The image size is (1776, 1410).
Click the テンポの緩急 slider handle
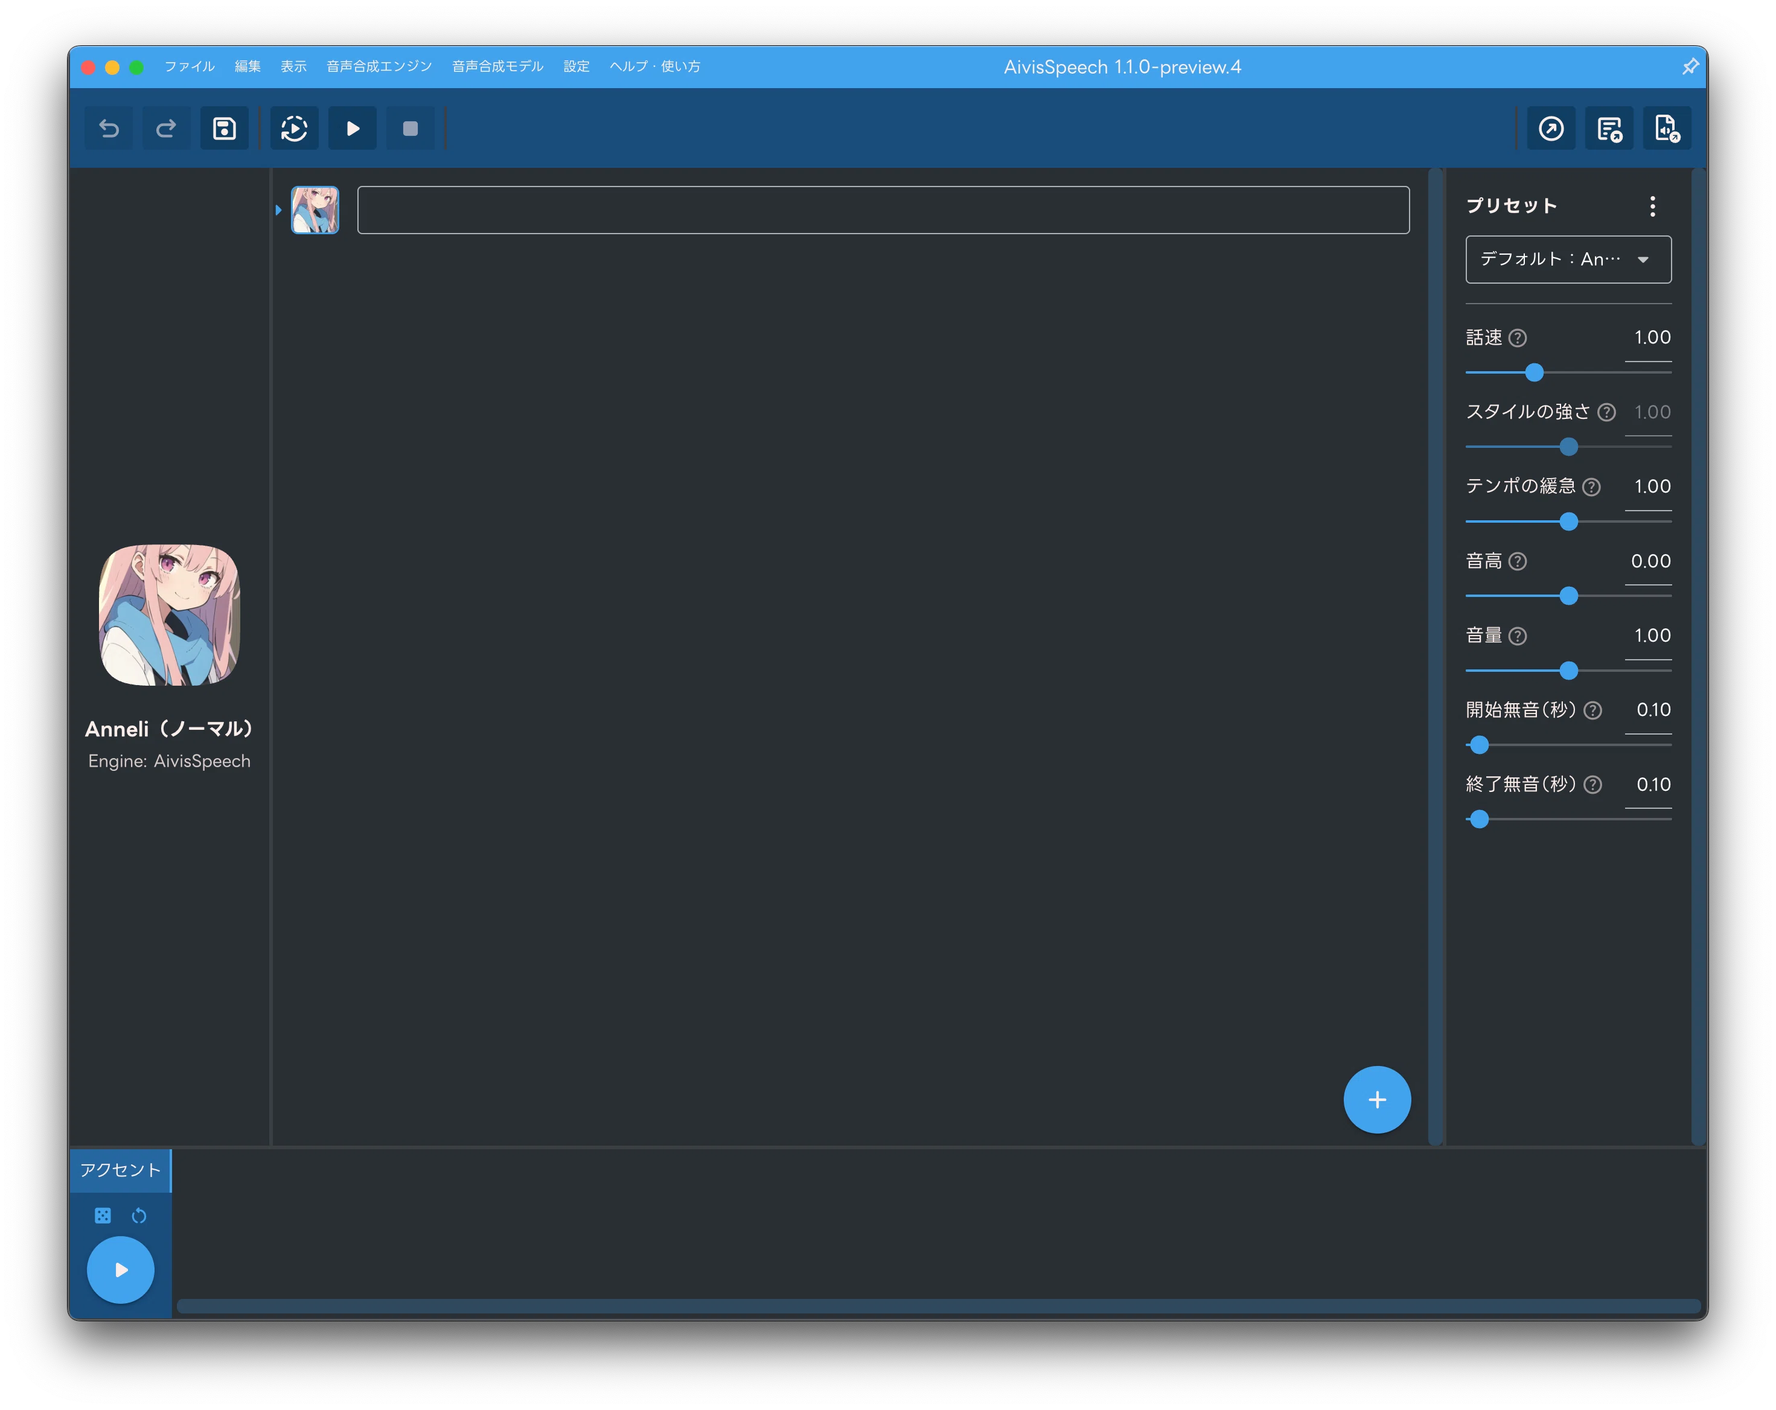[1568, 522]
